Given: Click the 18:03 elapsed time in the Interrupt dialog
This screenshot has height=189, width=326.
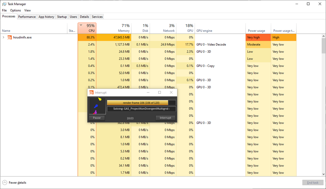Looking at the screenshot, I should click(130, 118).
